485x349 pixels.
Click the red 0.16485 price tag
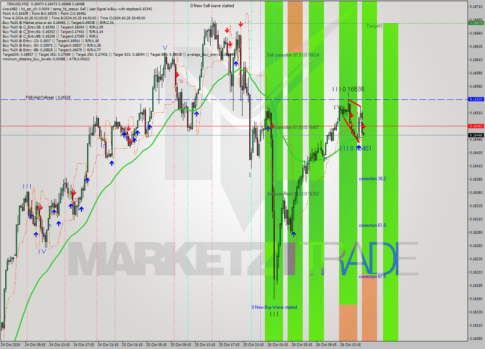pos(476,126)
